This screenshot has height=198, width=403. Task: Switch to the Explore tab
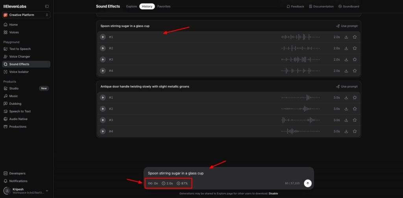tap(131, 6)
